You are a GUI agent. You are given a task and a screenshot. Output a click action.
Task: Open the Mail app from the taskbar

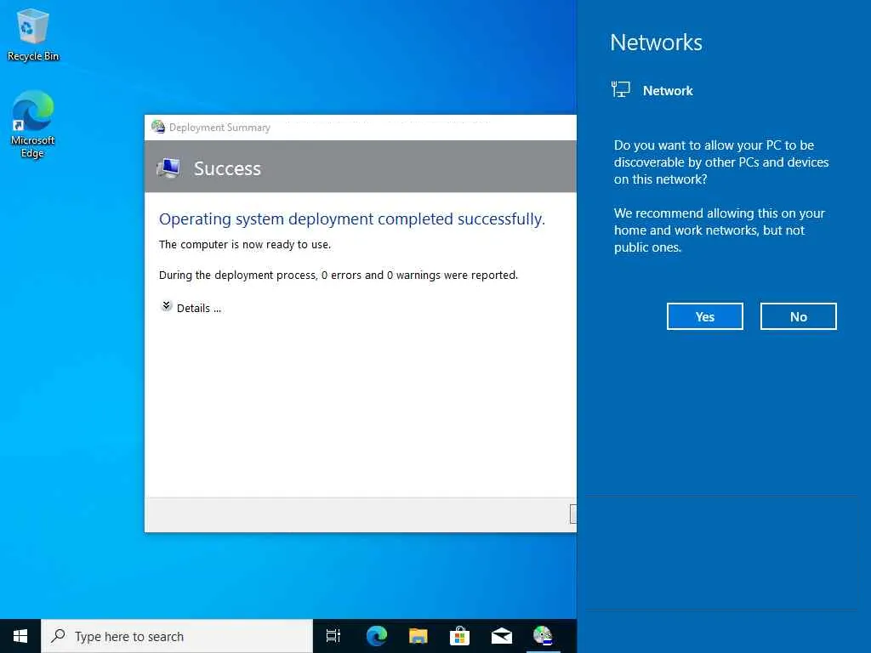pos(502,636)
